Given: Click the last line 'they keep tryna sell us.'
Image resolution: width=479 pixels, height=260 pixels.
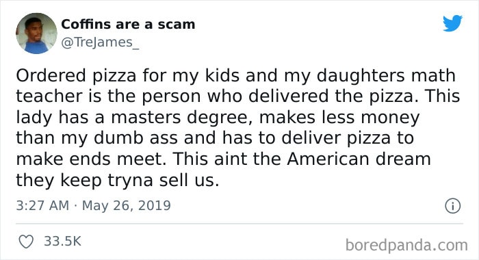Looking at the screenshot, I should [118, 180].
